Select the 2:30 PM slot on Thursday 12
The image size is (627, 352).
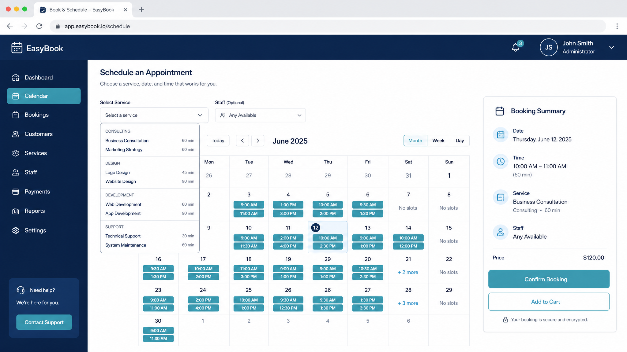tap(328, 246)
